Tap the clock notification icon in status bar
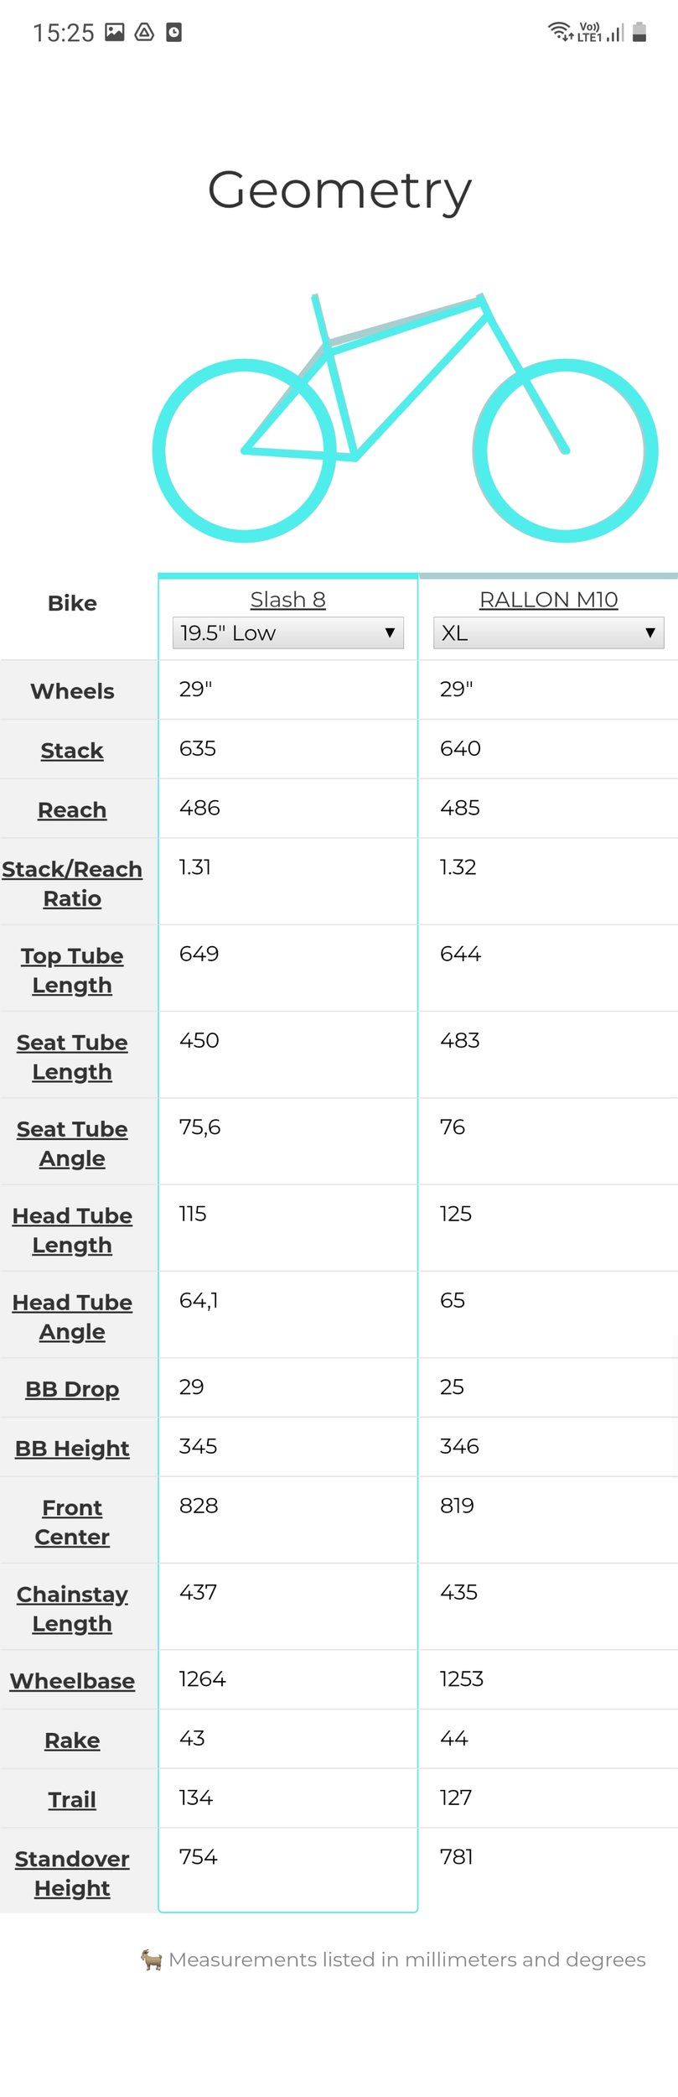Screen dimensions: 678x2097 (x=173, y=33)
